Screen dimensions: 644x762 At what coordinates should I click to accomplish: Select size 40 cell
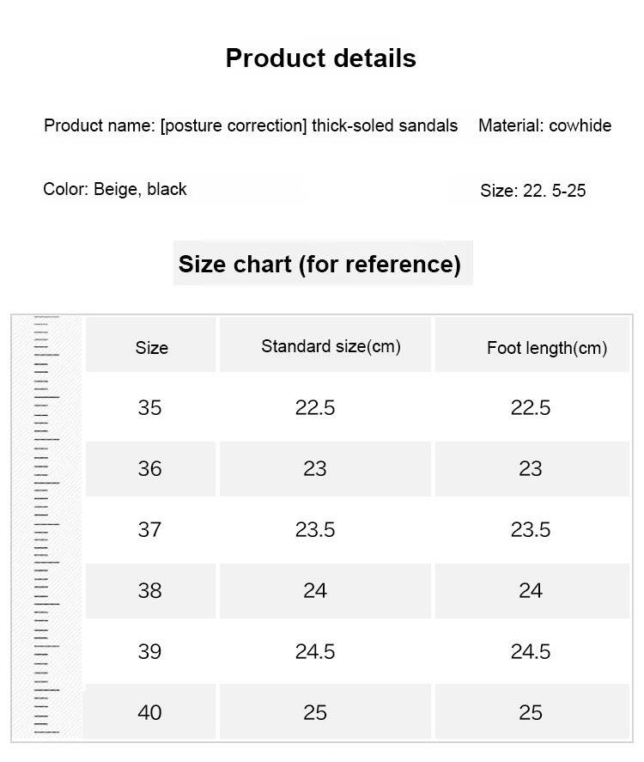(x=151, y=711)
